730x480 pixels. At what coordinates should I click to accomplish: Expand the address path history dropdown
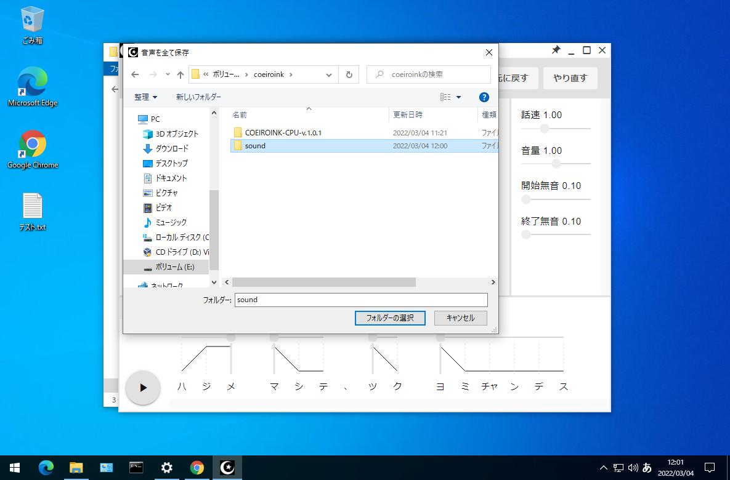(329, 74)
